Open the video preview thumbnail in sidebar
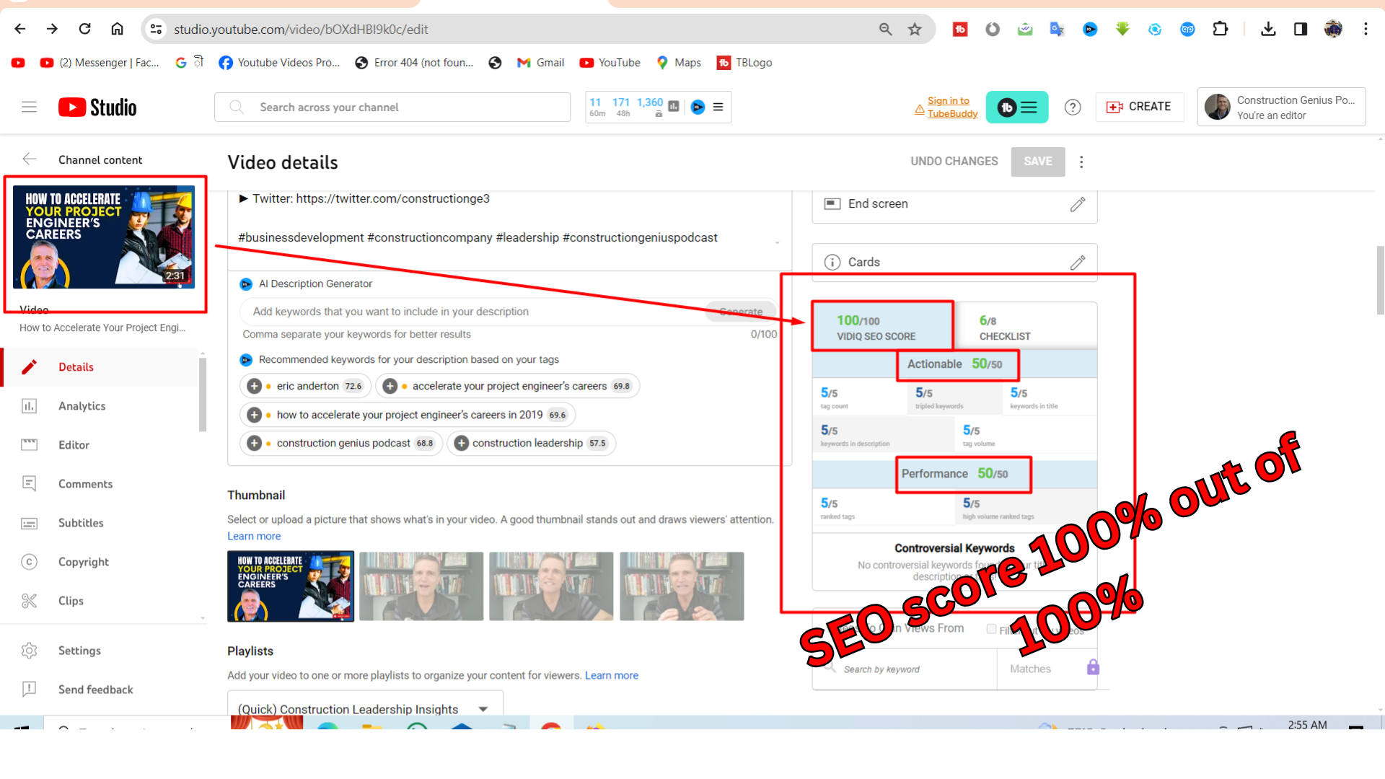 [104, 237]
